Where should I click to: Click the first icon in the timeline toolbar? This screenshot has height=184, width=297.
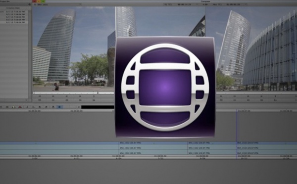(x=1, y=107)
